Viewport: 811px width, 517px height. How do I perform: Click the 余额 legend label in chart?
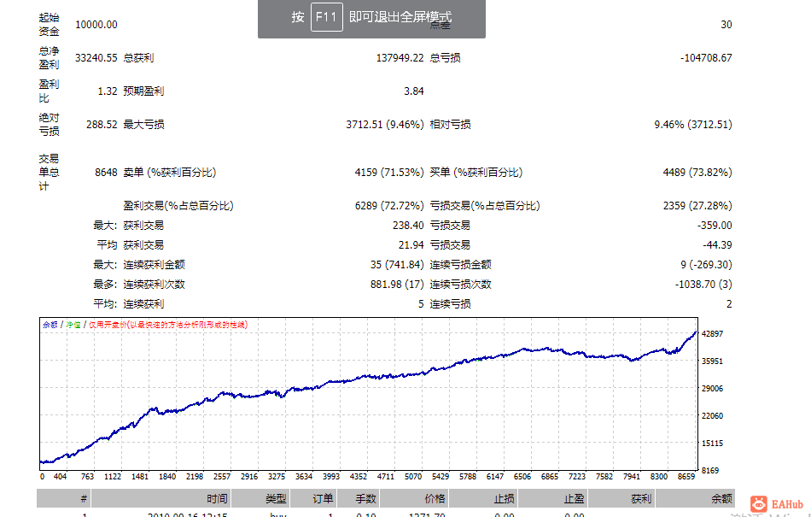tap(50, 325)
